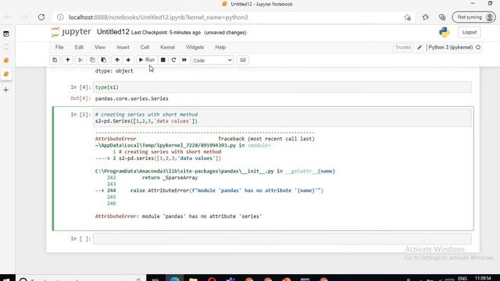Open the Kernel menu
Image resolution: width=500 pixels, height=281 pixels.
coord(167,47)
